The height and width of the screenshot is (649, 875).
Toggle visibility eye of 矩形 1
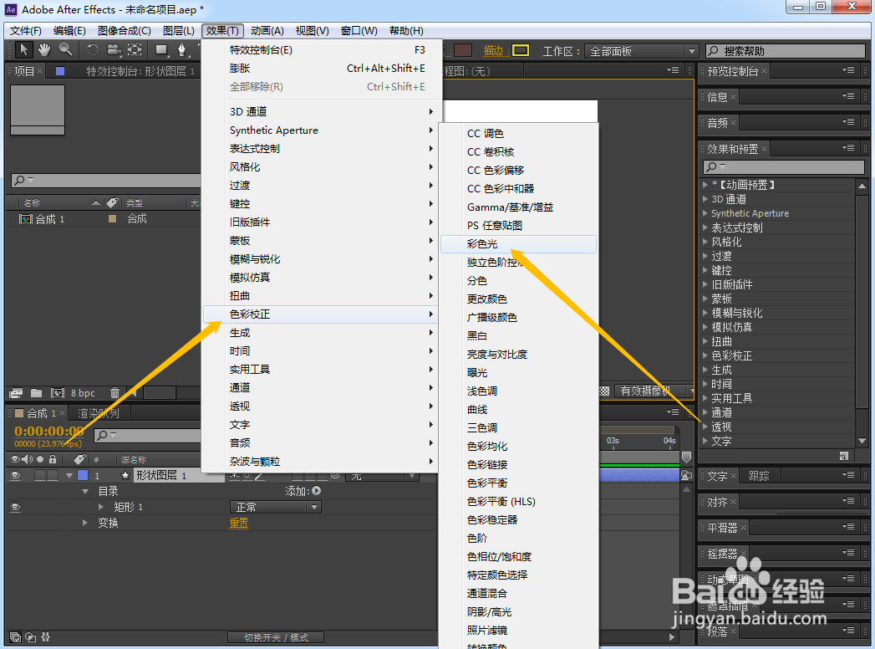coord(15,507)
